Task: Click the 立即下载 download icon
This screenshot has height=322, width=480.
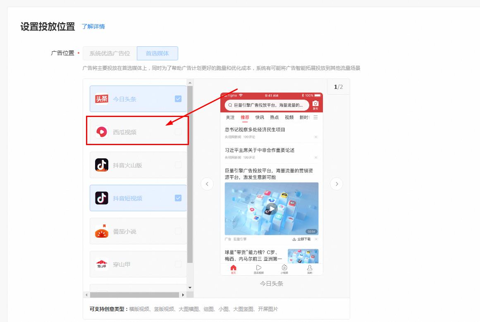Action: pyautogui.click(x=294, y=239)
